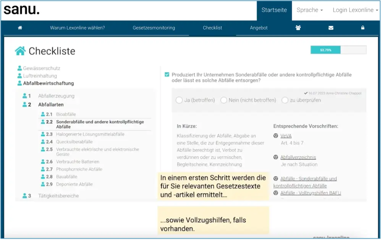The image size is (382, 240).
Task: Open the Checklist menu item
Action: tap(212, 28)
